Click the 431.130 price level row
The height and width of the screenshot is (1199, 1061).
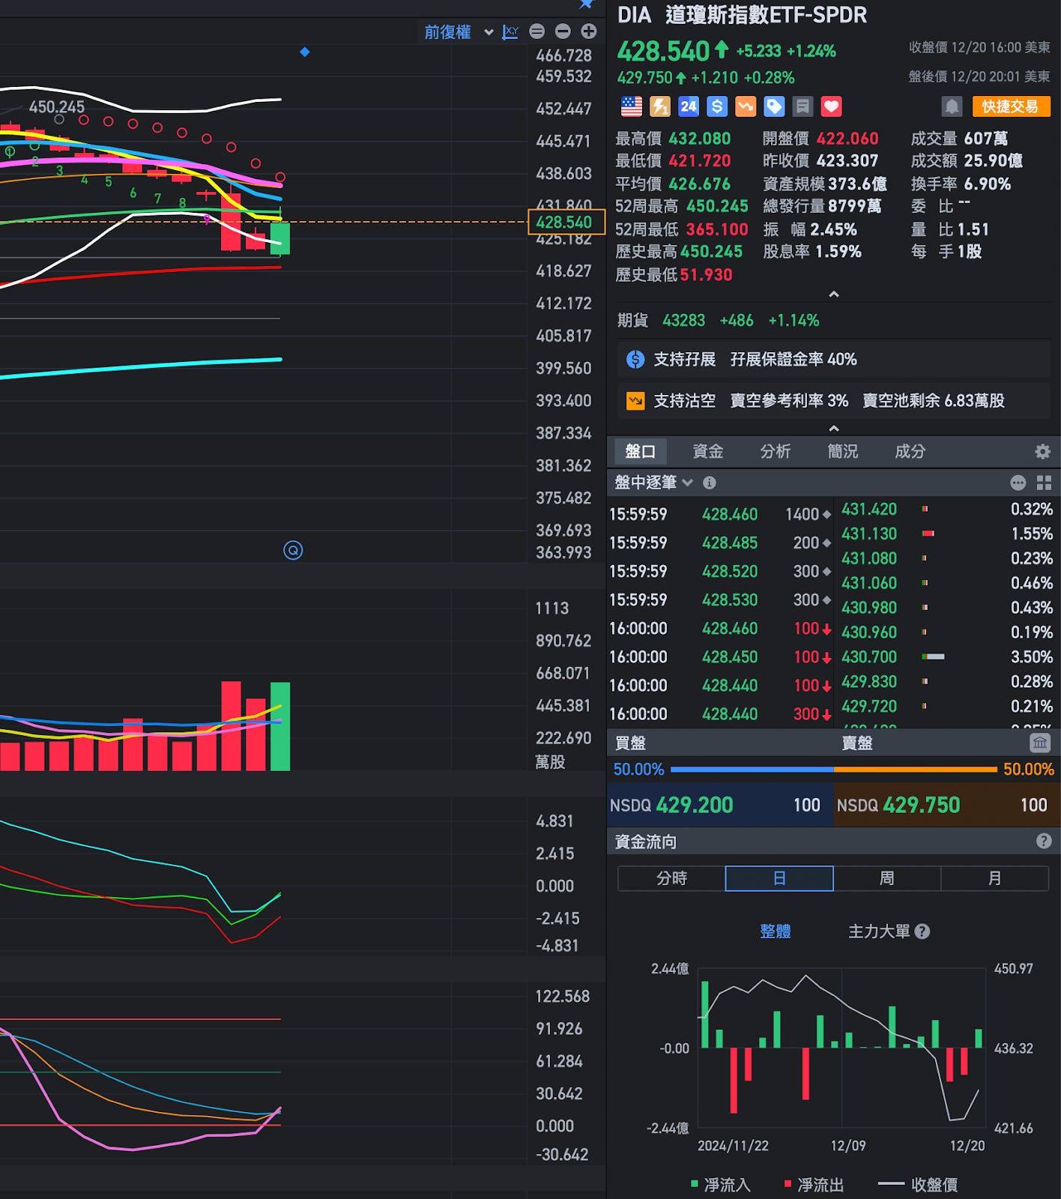(947, 534)
